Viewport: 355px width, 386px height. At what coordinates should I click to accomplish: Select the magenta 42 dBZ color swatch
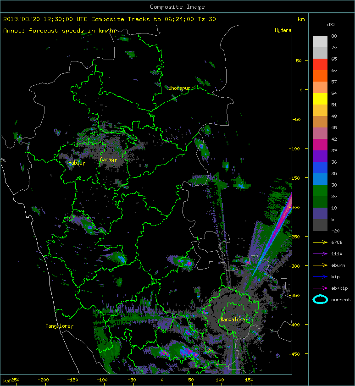(320, 144)
